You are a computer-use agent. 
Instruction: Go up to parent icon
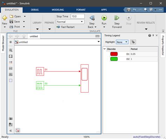click(x=24, y=36)
